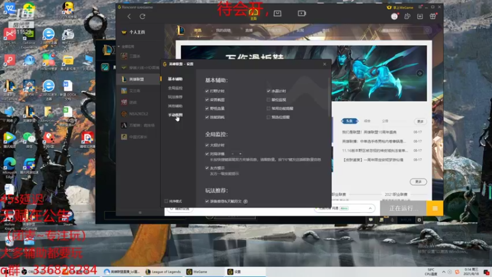Select 头条 news filter
The height and width of the screenshot is (277, 492).
(x=349, y=121)
